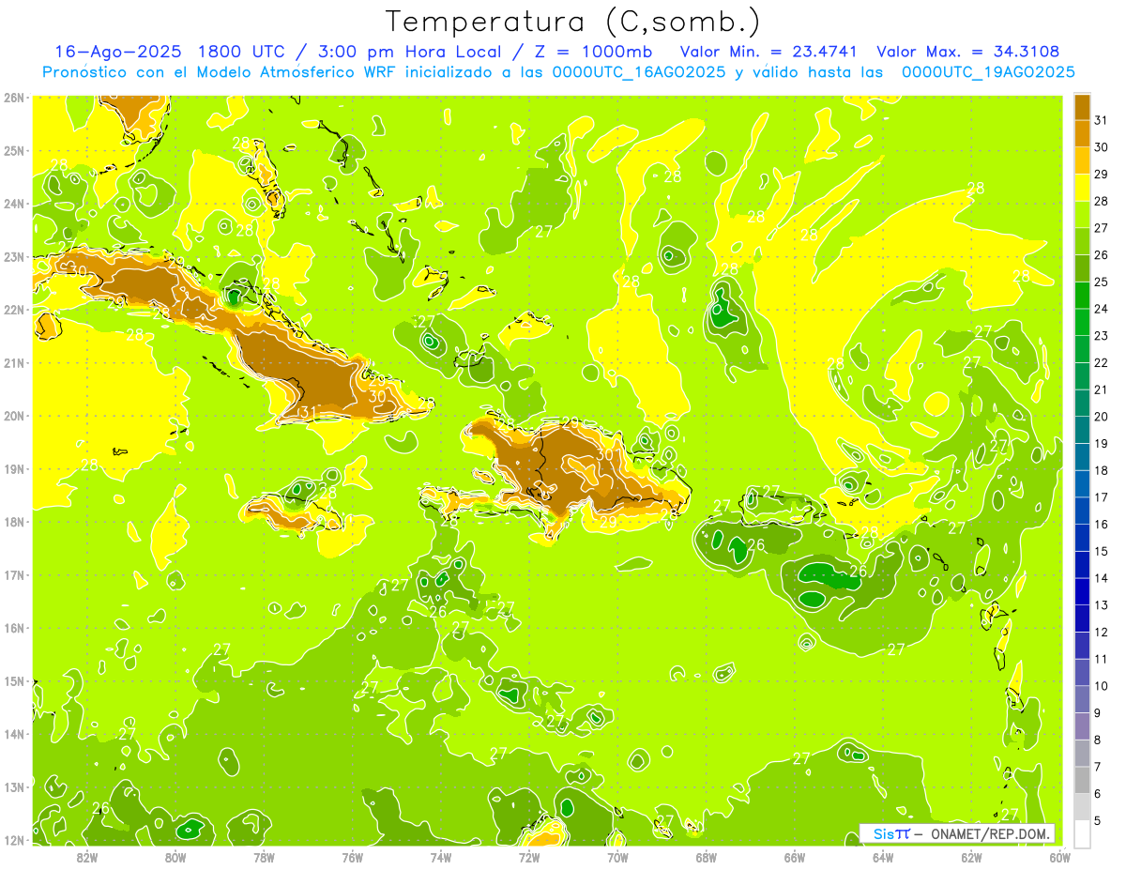Click the 'Valor Max. = 34.3108' text

968,52
